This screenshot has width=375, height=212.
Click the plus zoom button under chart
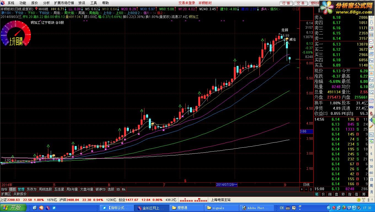[x=302, y=189]
